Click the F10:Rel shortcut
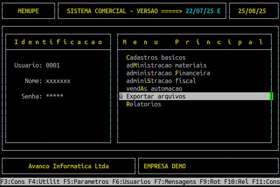This screenshot has width=280, height=187. point(236,182)
